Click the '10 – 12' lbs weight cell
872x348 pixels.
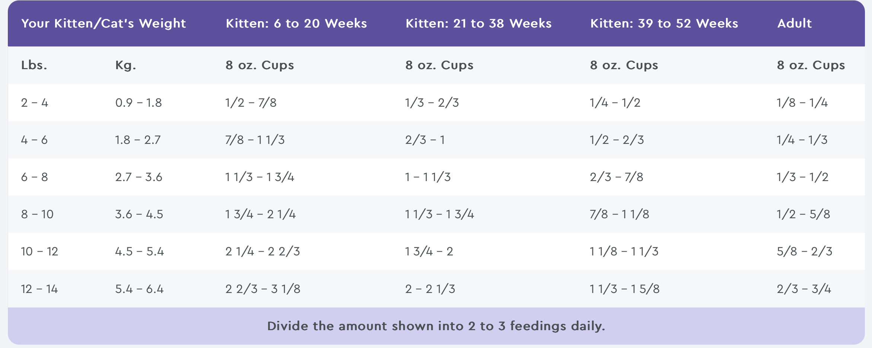tap(39, 251)
